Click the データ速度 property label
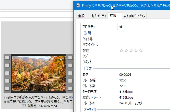This screenshot has height=112, width=170. pos(90,92)
